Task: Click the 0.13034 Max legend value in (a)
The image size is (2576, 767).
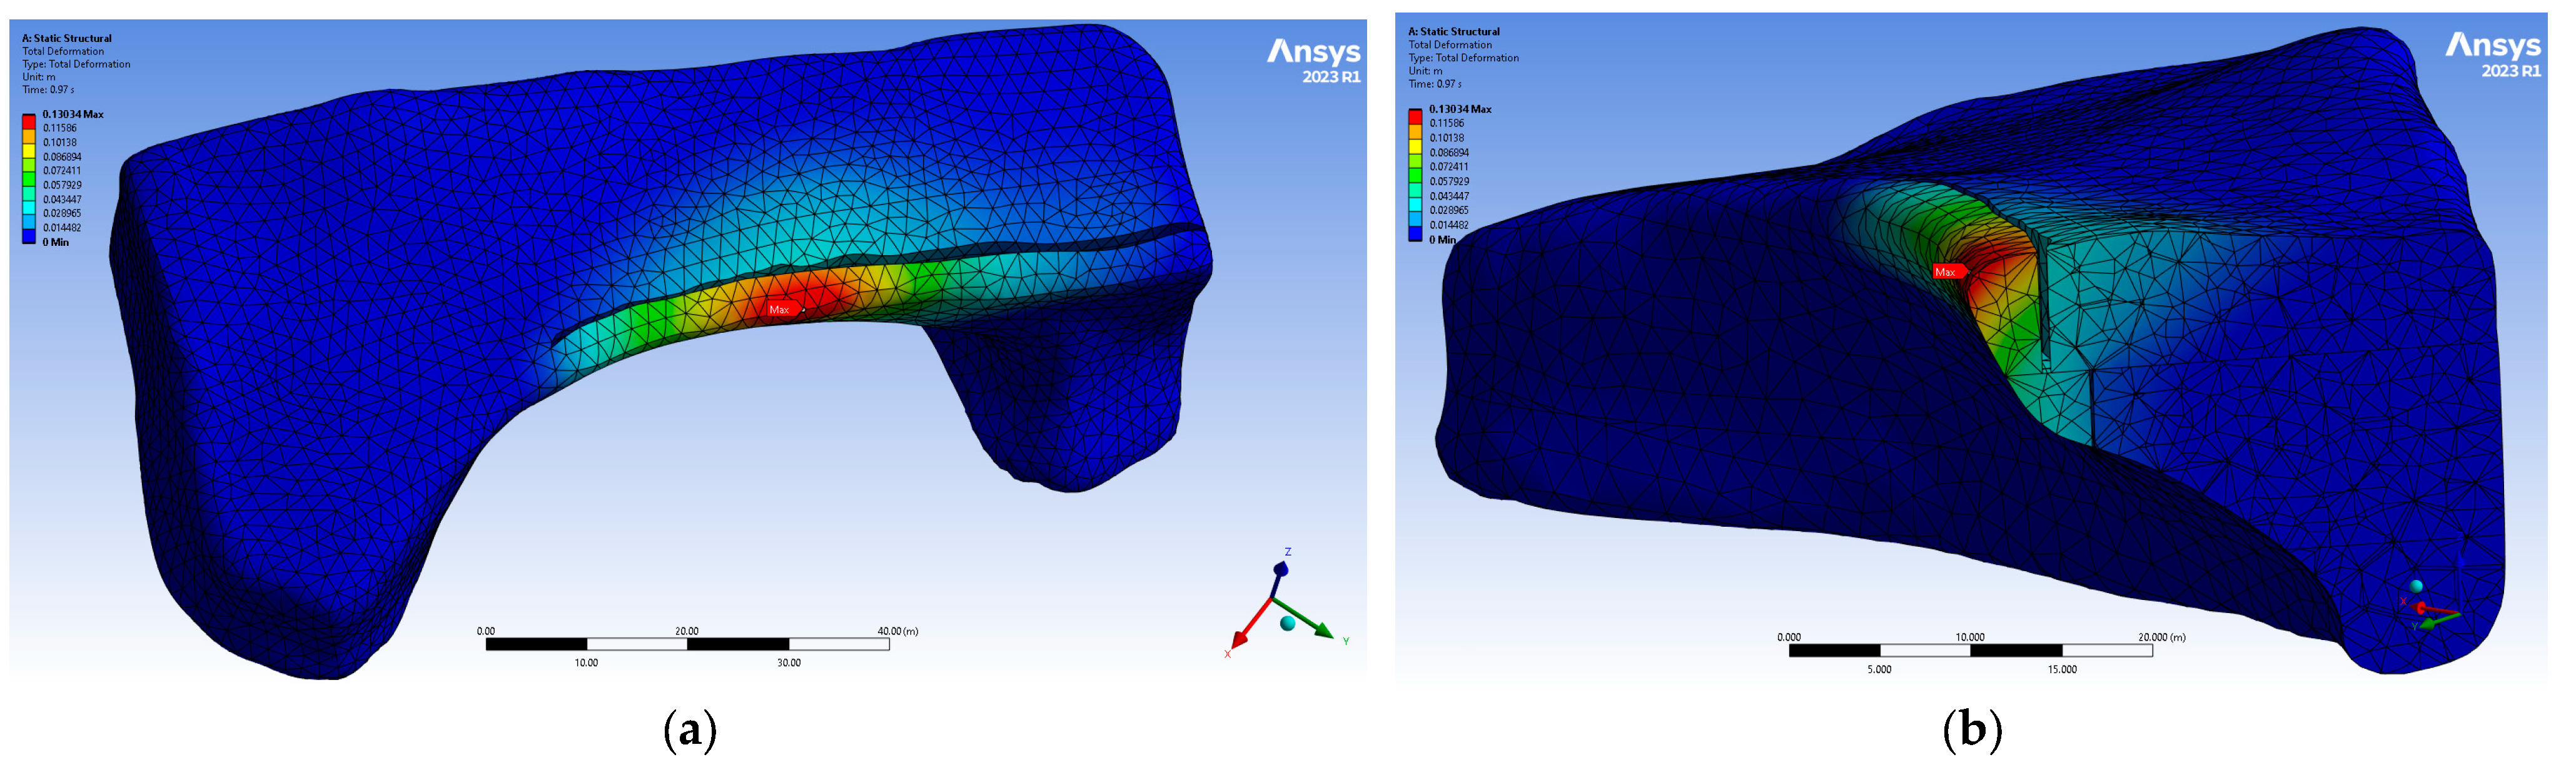Action: tap(73, 114)
